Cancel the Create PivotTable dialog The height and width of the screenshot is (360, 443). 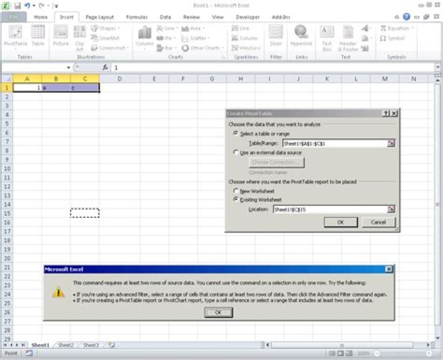point(378,222)
